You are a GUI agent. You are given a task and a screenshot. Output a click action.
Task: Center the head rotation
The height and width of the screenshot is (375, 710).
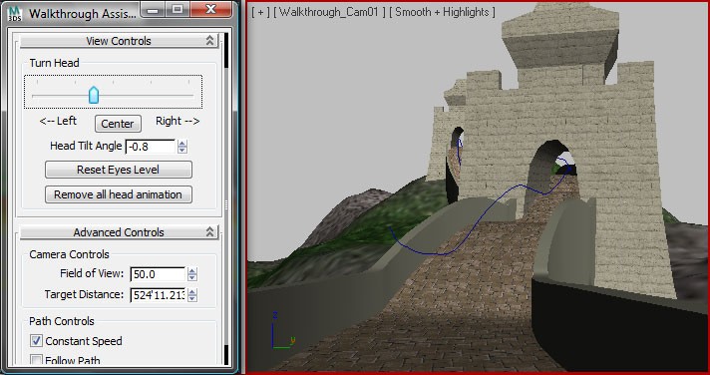pyautogui.click(x=118, y=124)
